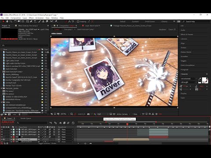This screenshot has width=211, height=158.
Task: Select the Horizontal Type tool
Action: [35, 22]
